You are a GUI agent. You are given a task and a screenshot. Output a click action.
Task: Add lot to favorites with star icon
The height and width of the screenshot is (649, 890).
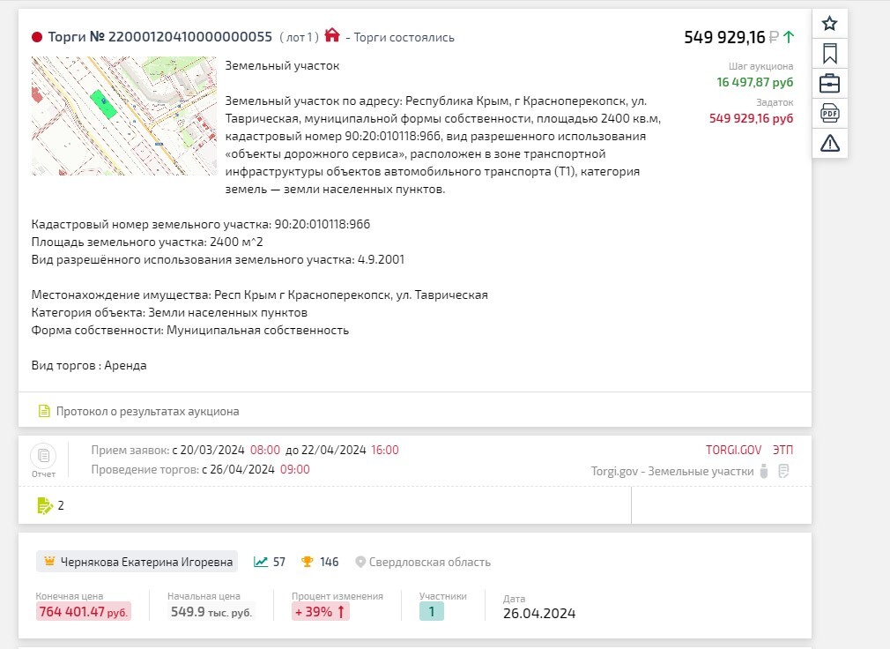click(829, 23)
